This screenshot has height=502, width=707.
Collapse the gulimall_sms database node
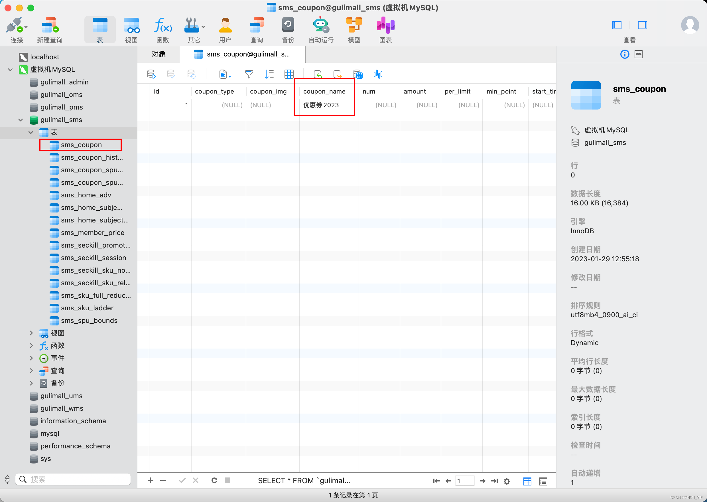(21, 120)
